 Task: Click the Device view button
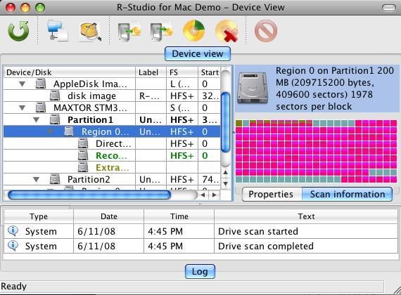tap(198, 53)
